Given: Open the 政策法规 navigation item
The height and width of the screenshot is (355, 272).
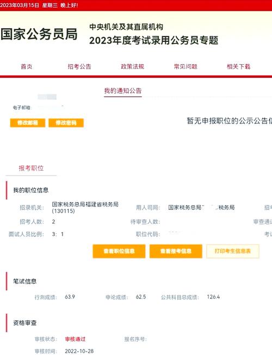Looking at the screenshot, I should (133, 66).
